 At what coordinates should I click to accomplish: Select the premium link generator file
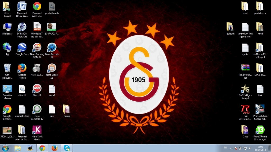245,30
